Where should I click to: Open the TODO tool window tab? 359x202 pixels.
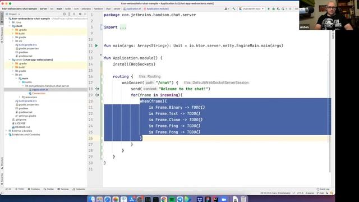click(20, 189)
